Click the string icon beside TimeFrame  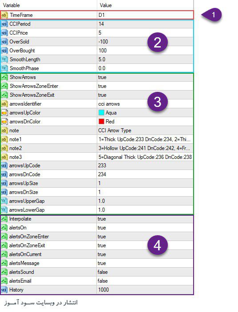point(4,15)
